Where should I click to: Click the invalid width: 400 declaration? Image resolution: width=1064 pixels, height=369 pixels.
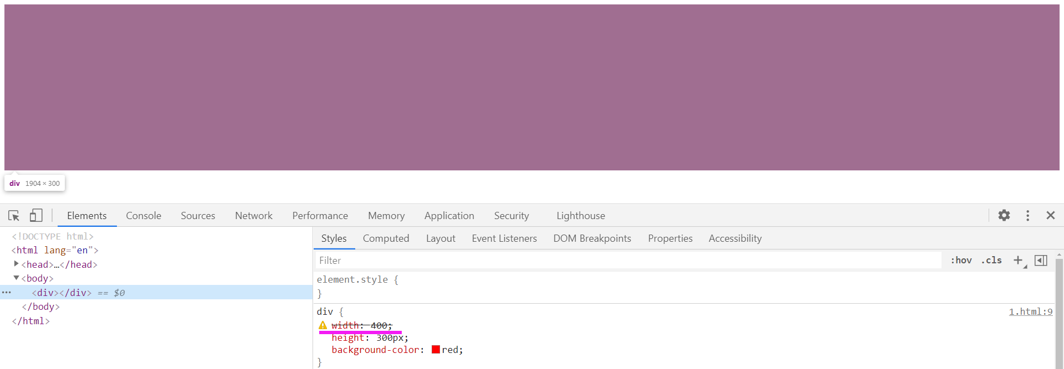click(x=362, y=325)
